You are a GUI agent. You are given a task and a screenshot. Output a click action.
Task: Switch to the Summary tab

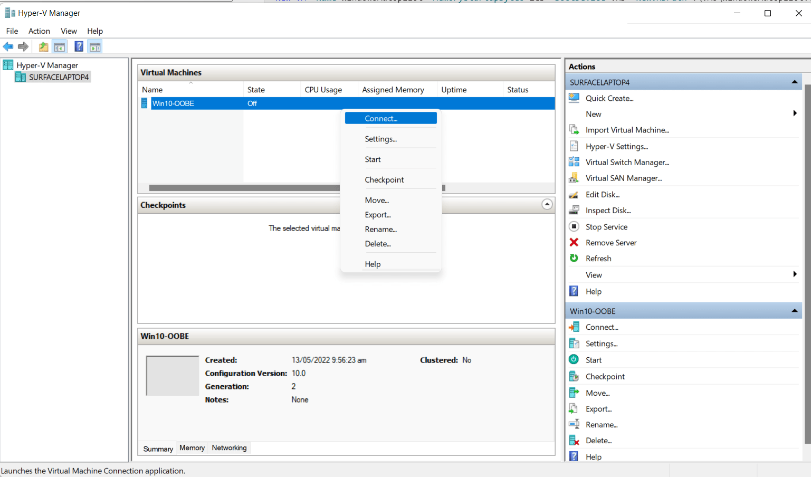[x=158, y=449]
